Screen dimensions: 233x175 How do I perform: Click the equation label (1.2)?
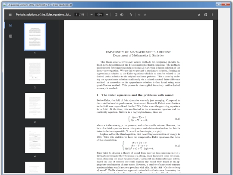tap(178, 146)
